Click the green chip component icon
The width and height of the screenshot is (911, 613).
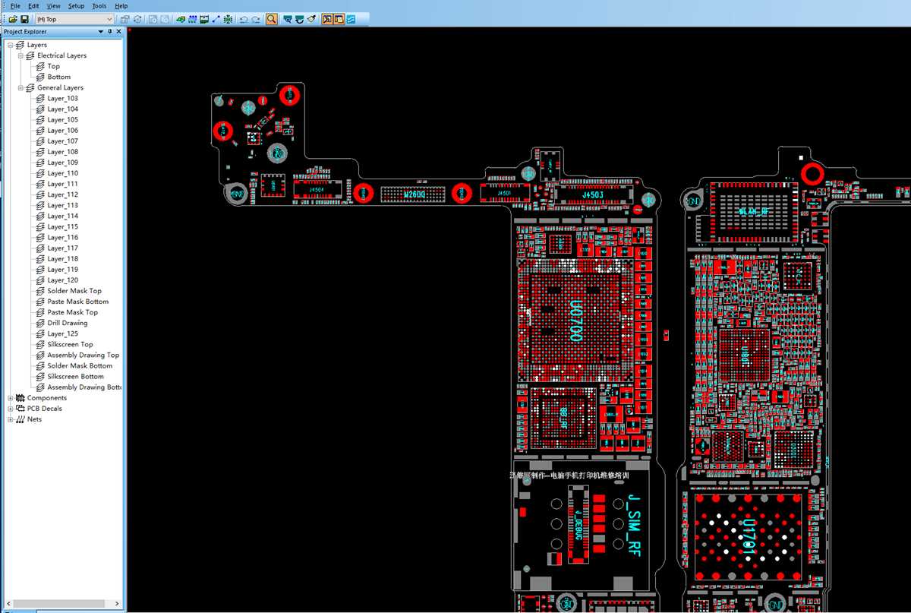pyautogui.click(x=227, y=19)
